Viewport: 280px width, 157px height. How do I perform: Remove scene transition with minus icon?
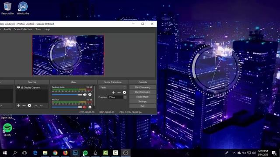119,92
